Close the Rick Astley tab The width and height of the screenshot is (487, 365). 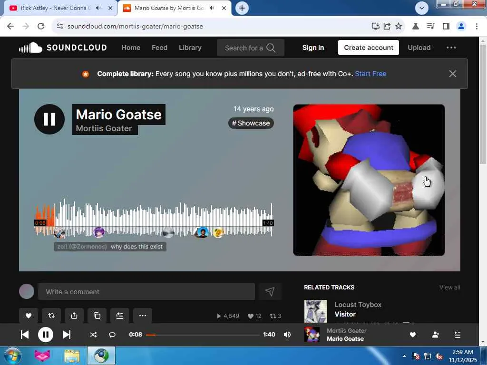coord(110,8)
